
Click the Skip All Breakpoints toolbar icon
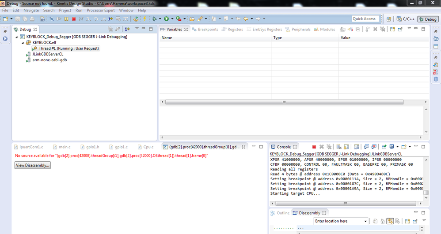51,19
